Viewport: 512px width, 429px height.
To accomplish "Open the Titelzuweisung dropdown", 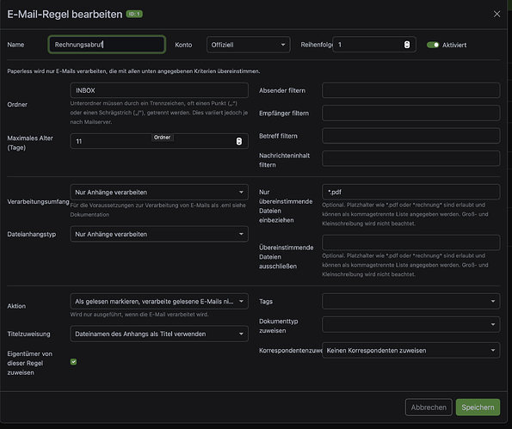I will [159, 334].
